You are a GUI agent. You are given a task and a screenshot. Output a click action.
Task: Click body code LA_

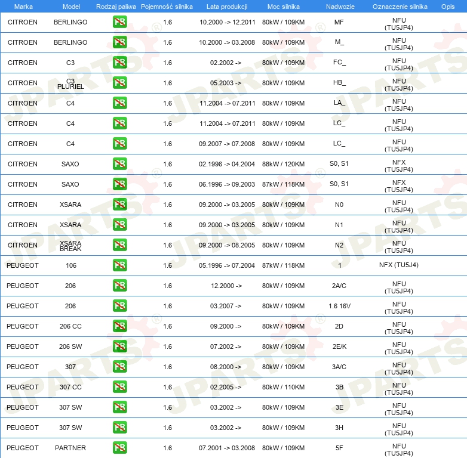339,103
